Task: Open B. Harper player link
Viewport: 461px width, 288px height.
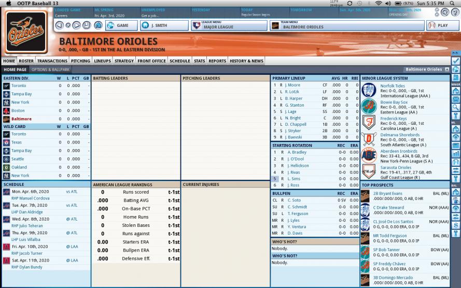Action: [294, 98]
